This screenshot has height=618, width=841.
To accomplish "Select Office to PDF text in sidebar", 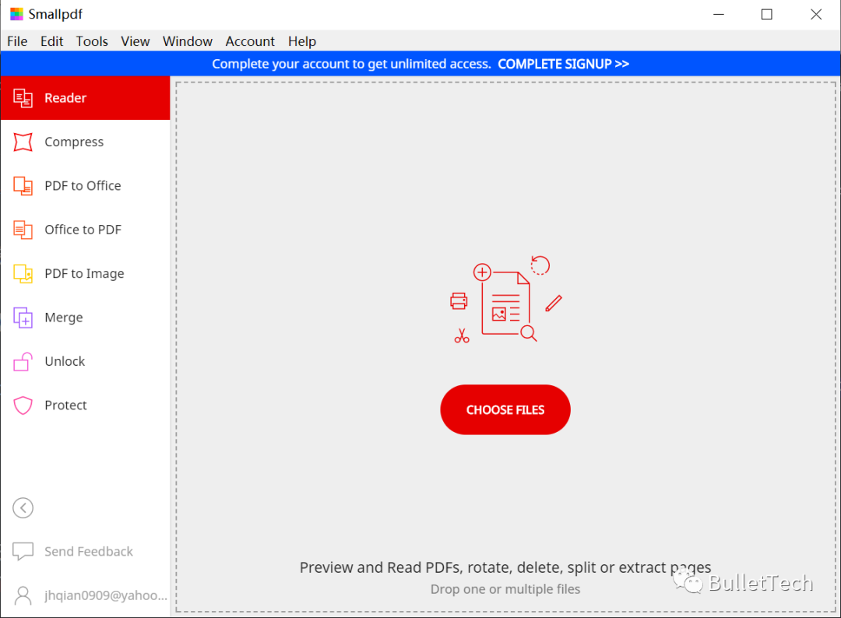I will point(83,230).
